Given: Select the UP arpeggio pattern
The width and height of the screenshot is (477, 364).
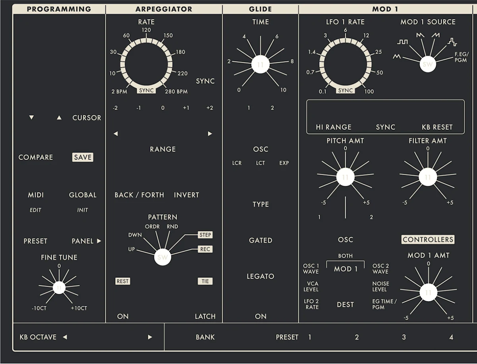Looking at the screenshot, I should tap(131, 249).
